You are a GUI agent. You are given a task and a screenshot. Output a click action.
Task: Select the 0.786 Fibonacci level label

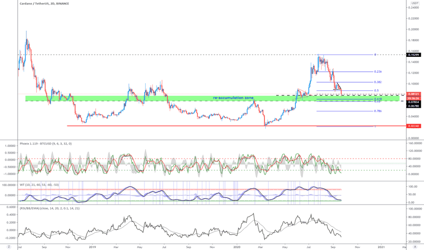[378, 111]
